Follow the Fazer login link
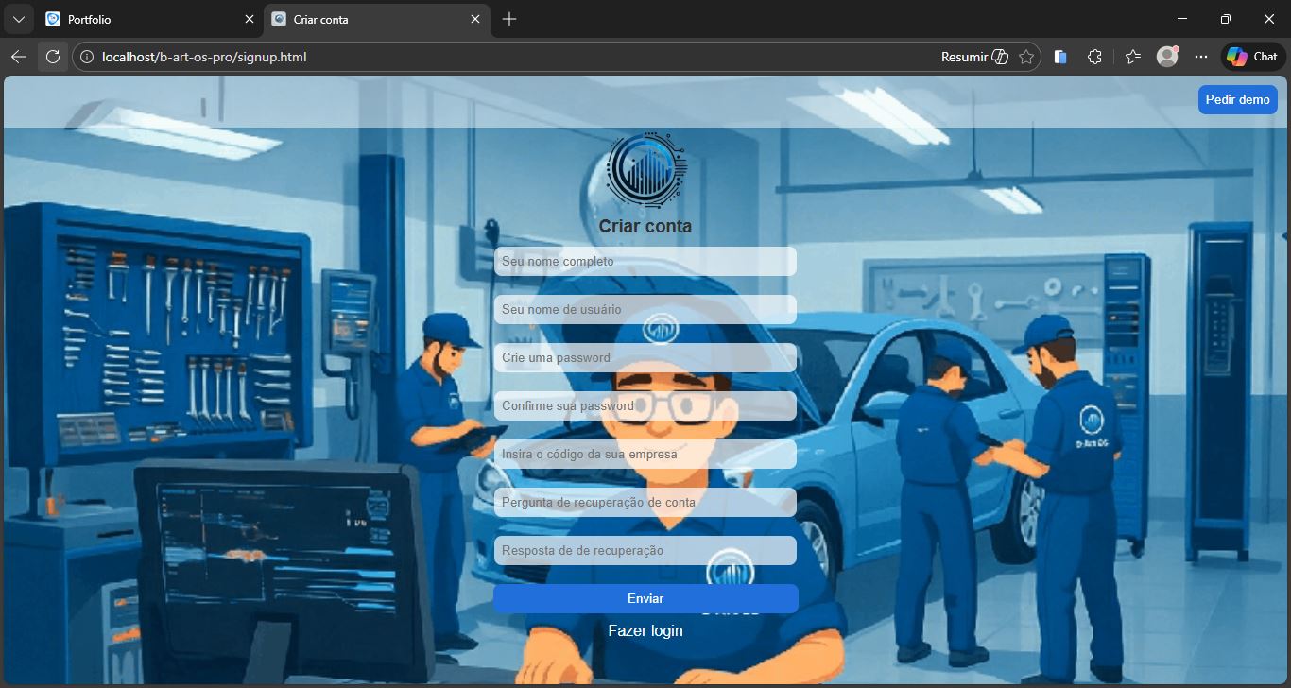Screen dimensions: 1291x688 (645, 630)
